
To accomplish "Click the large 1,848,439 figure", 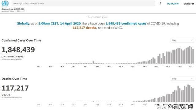I will point(18,50).
